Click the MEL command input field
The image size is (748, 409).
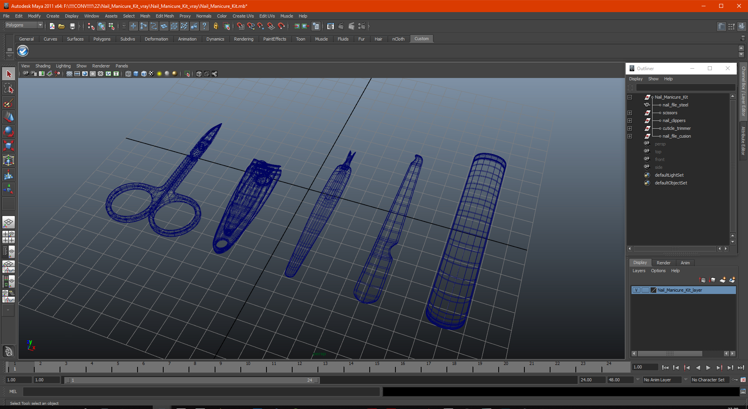[x=201, y=391]
